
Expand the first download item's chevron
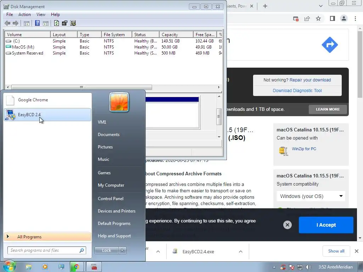[158, 251]
